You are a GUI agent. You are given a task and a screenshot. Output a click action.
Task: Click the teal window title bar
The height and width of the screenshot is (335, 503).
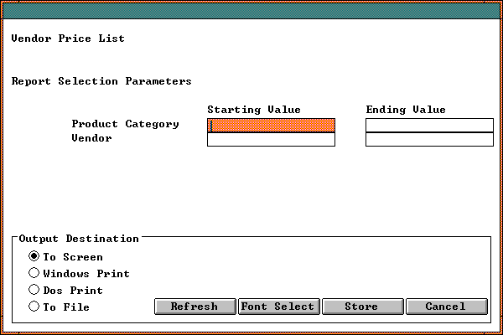[251, 11]
